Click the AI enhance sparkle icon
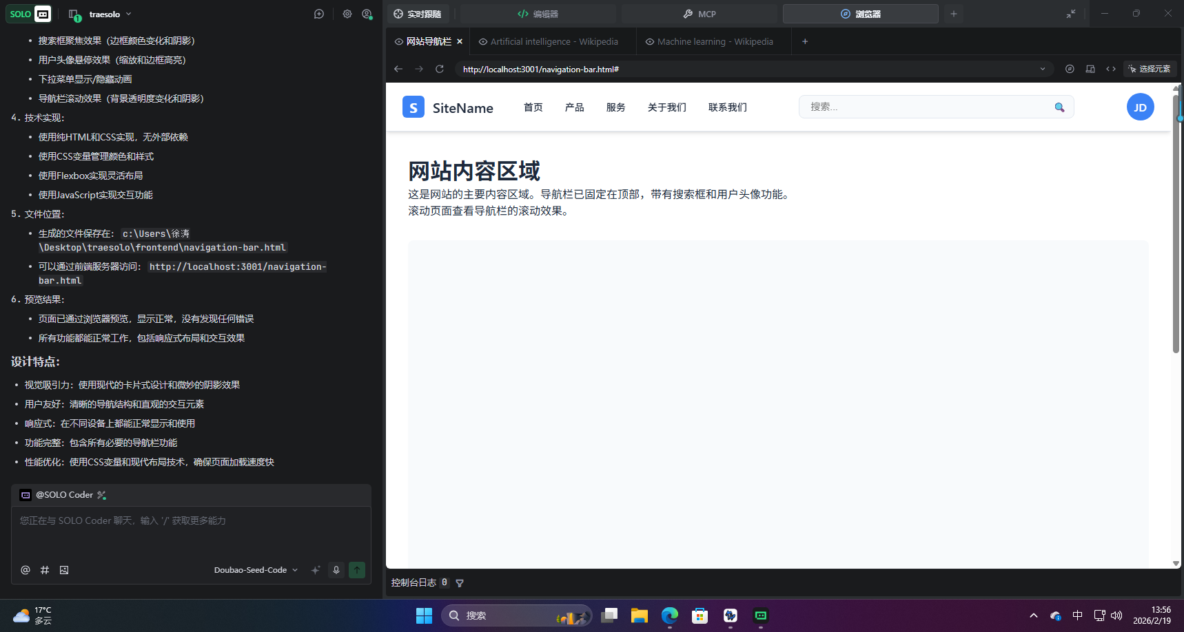Viewport: 1184px width, 632px height. tap(315, 570)
